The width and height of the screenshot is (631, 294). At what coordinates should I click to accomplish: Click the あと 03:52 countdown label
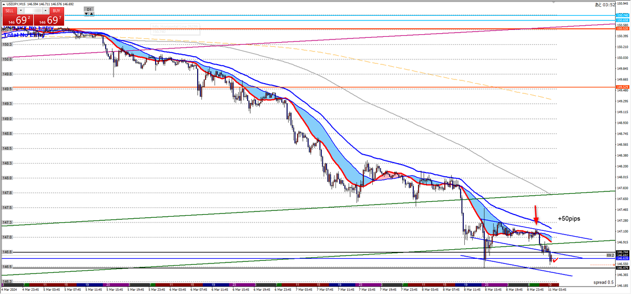click(x=605, y=5)
